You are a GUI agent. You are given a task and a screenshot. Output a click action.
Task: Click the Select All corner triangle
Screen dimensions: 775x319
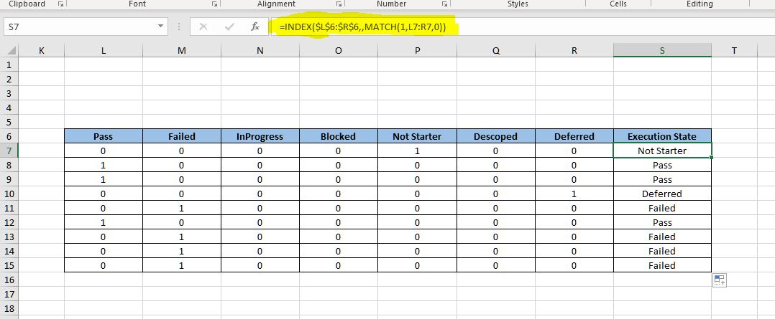(11, 50)
